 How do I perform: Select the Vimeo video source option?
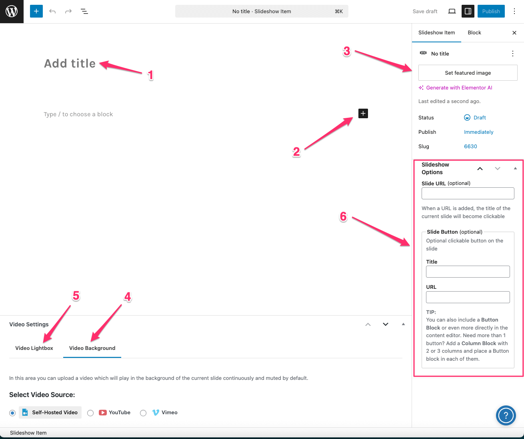pos(143,413)
